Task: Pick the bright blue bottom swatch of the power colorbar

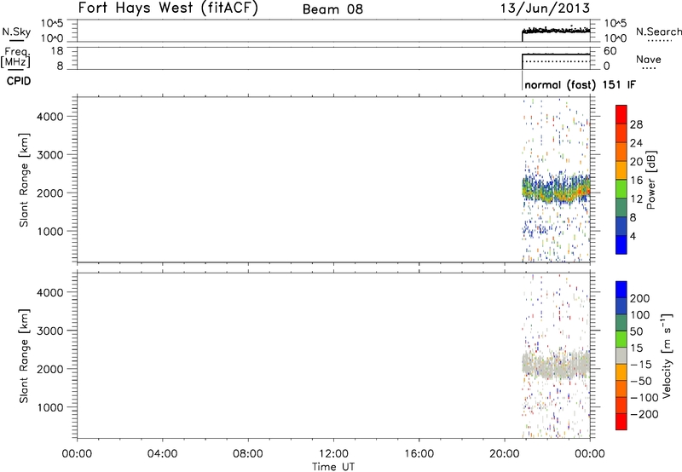Action: (x=621, y=245)
